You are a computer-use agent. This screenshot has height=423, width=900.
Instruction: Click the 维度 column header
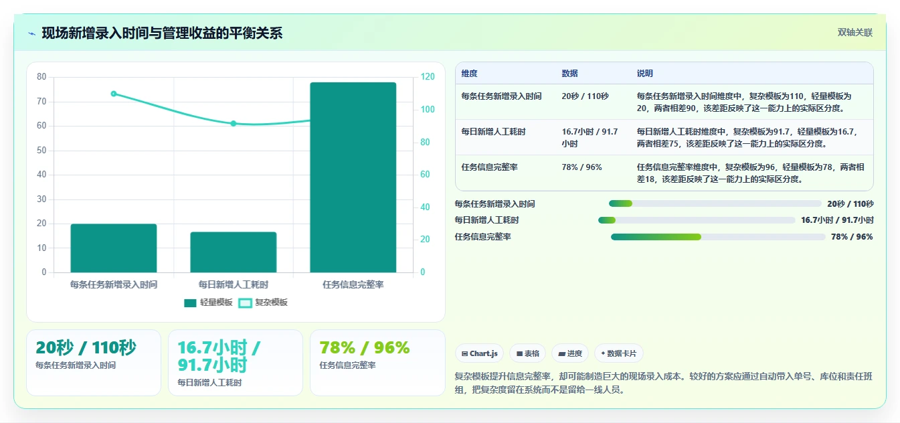pyautogui.click(x=470, y=74)
